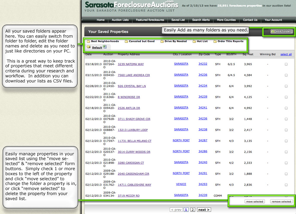Click the SarasotaForeclosureAuctions.com site logo

coord(132,5)
